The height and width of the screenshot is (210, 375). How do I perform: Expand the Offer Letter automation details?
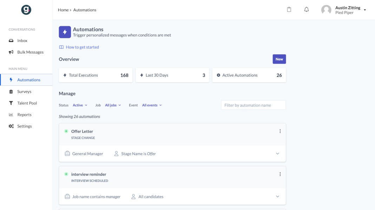tap(277, 154)
